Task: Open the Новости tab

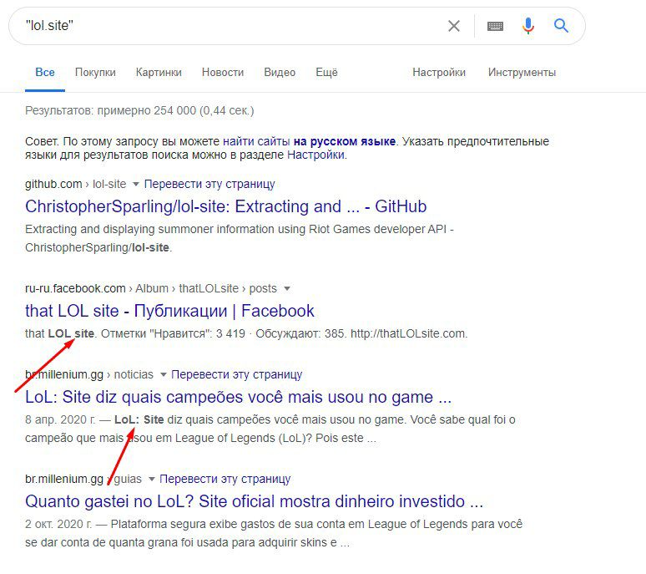Action: (223, 73)
